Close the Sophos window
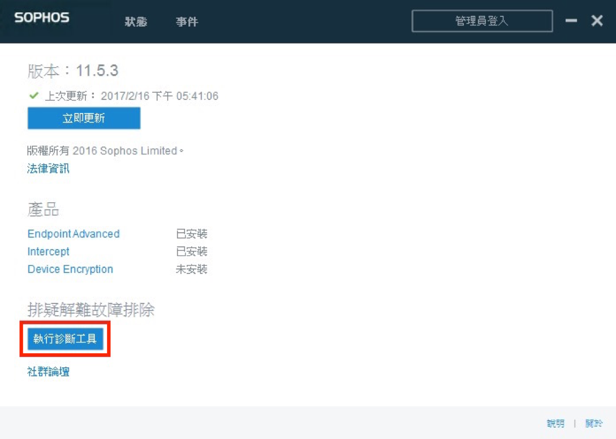This screenshot has height=439, width=616. click(x=597, y=20)
